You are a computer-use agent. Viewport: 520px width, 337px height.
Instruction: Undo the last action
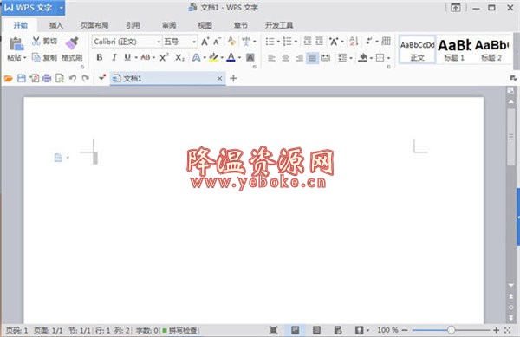(x=73, y=79)
